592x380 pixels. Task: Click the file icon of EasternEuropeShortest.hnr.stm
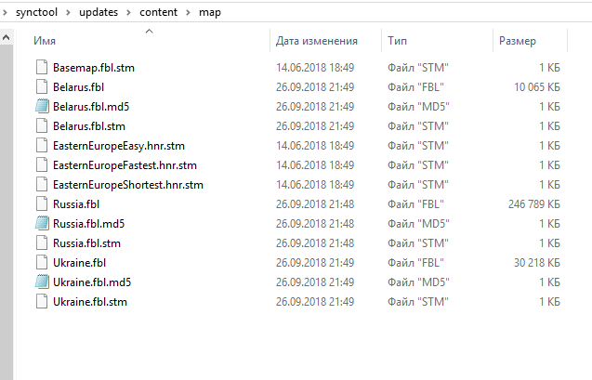42,185
